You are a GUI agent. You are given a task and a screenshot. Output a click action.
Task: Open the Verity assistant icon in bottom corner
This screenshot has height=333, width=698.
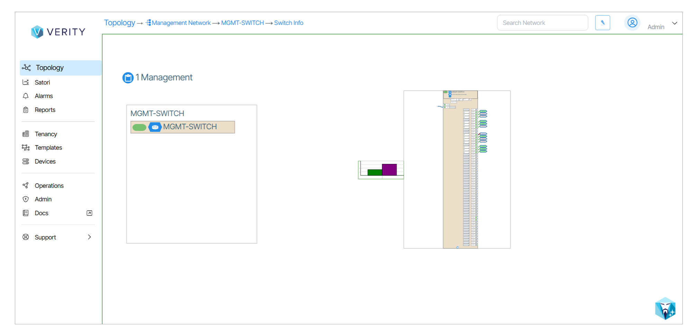(665, 308)
